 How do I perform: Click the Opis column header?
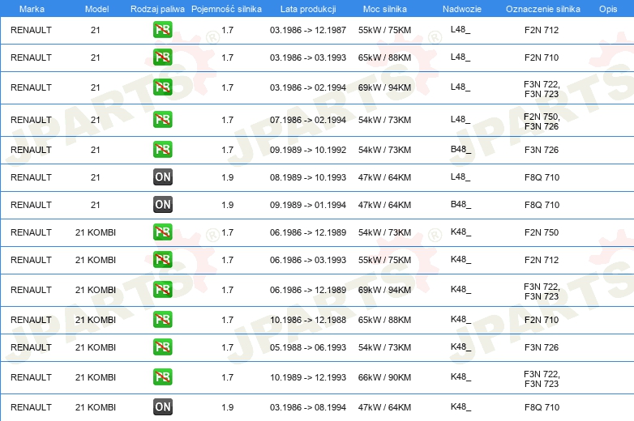[x=608, y=9]
